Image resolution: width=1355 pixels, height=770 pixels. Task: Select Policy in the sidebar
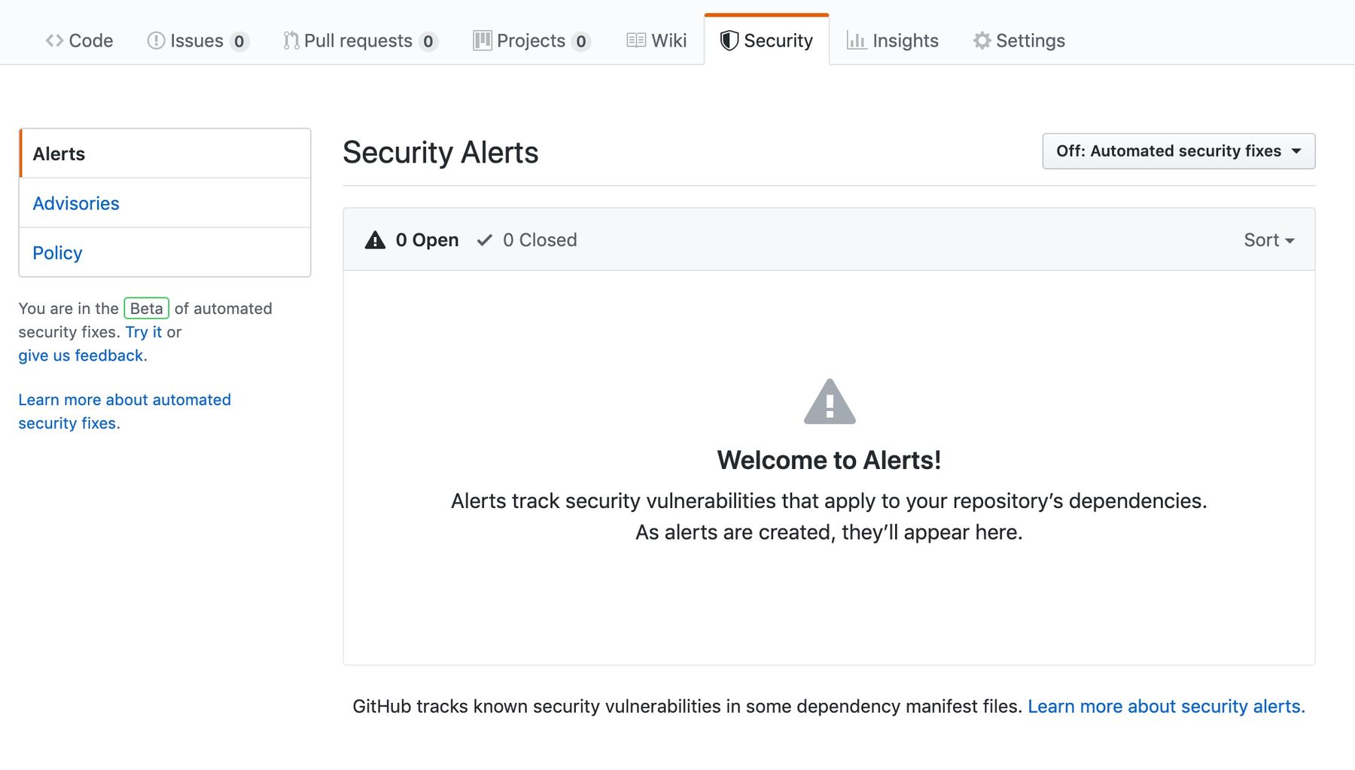[57, 252]
